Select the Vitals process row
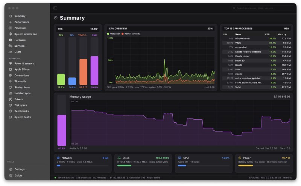This screenshot has height=186, width=301. pos(257,43)
